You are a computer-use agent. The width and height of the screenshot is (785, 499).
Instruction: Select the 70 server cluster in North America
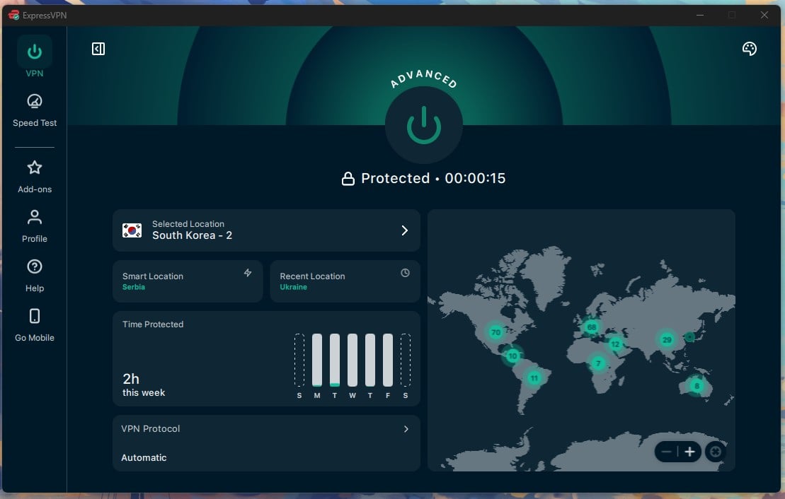(x=495, y=332)
